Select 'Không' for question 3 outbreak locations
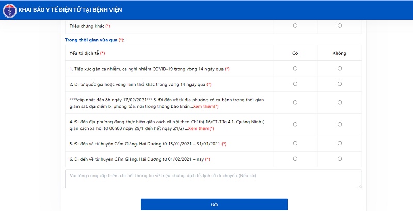This screenshot has height=211, width=413. [339, 102]
